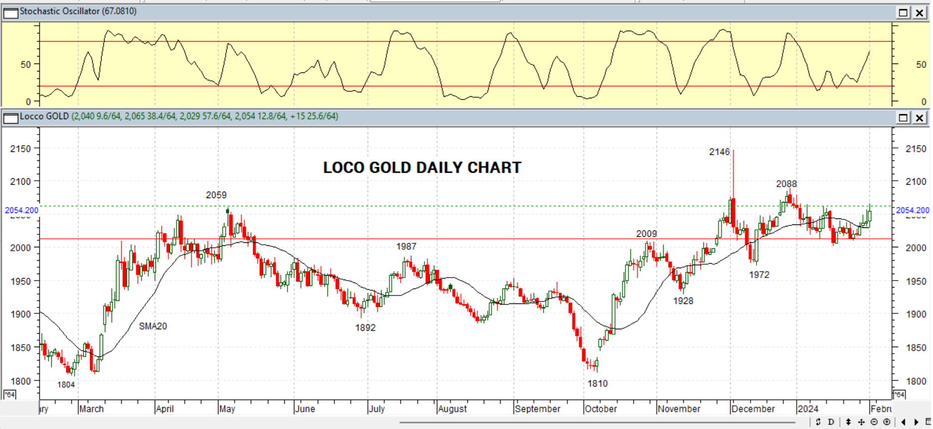The image size is (933, 429).
Task: Click the 1987 high price annotation
Action: pyautogui.click(x=406, y=246)
